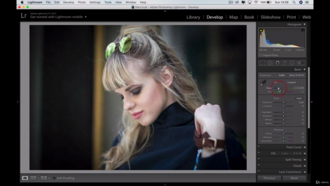Open the Settings menu in the menu bar
The image size is (330, 186).
[95, 2]
